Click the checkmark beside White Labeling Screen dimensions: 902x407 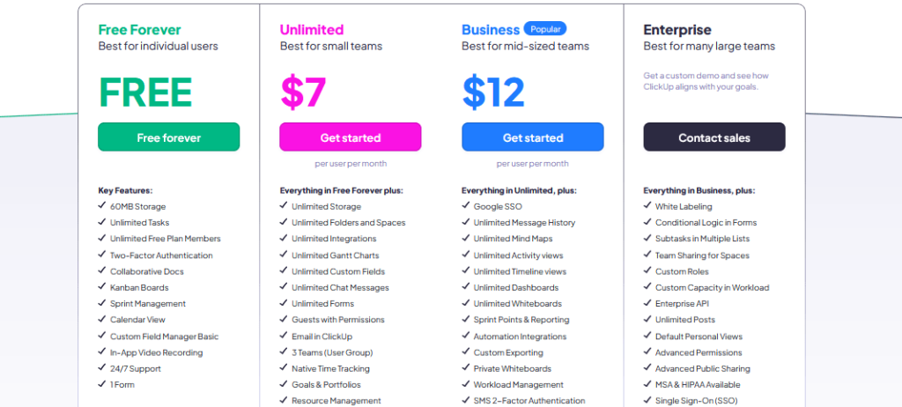coord(647,206)
